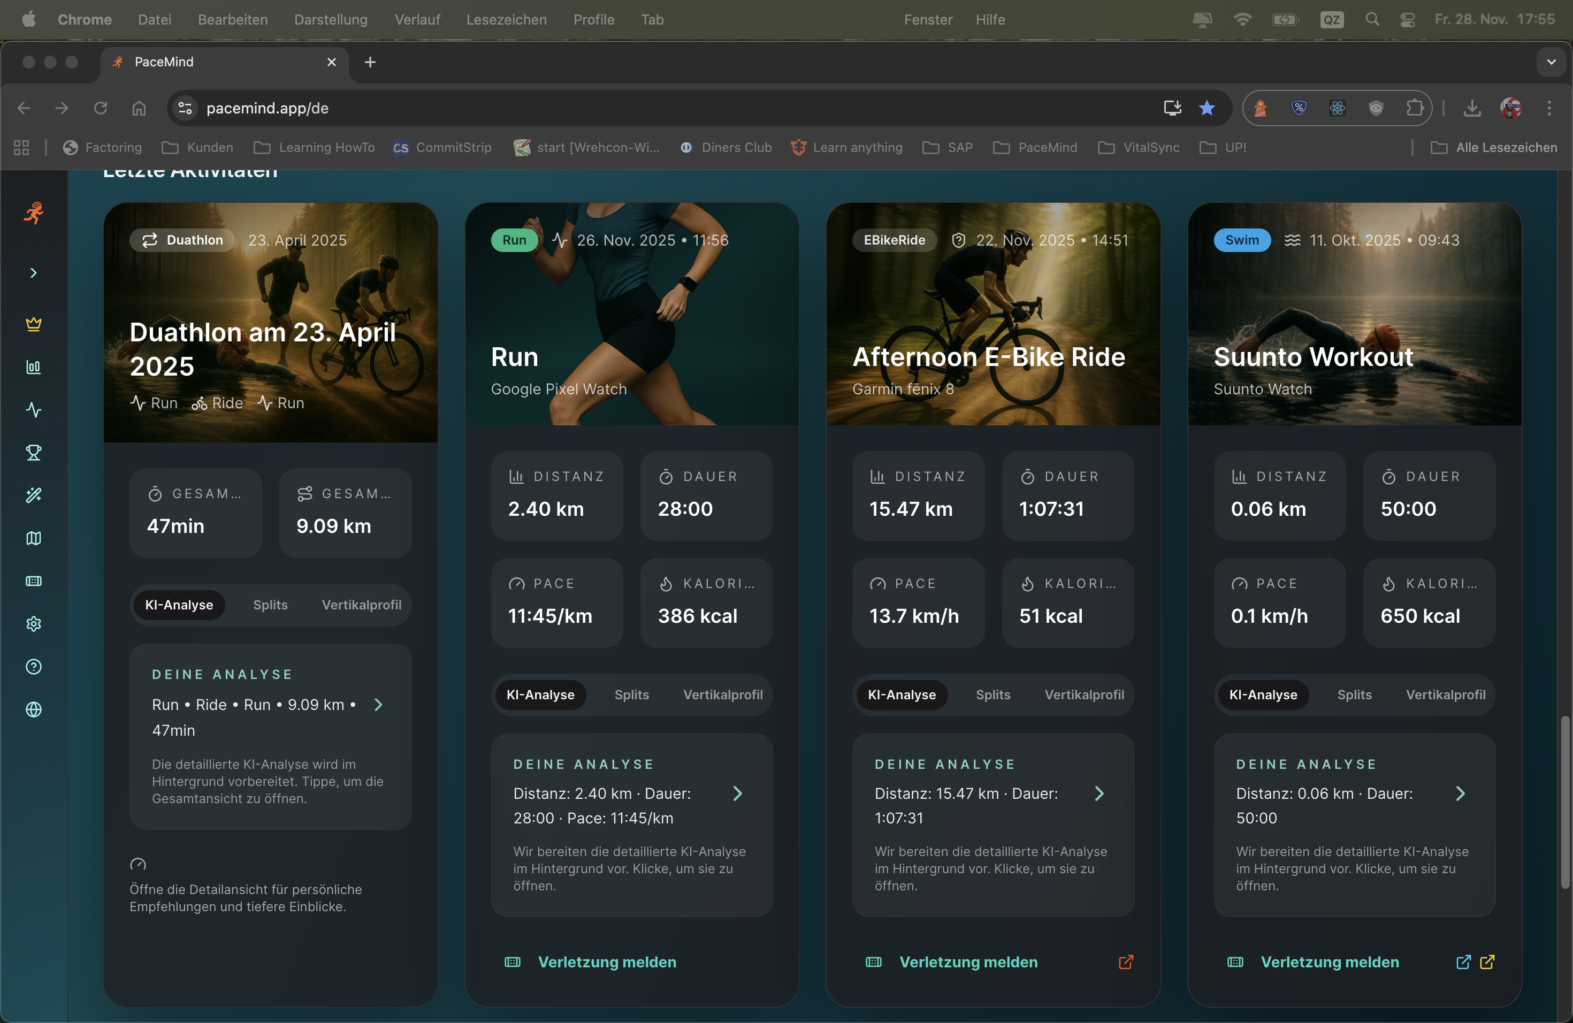Click the crown premium icon in sidebar
The width and height of the screenshot is (1573, 1023).
(34, 324)
